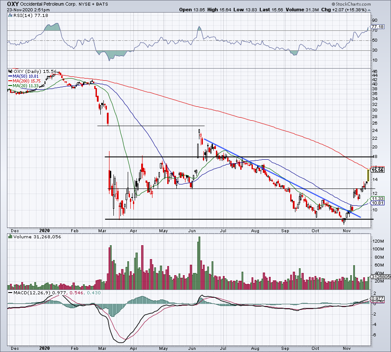The image size is (391, 352).
Task: Click the 31268056 volume tag on right axis
Action: tap(381, 276)
